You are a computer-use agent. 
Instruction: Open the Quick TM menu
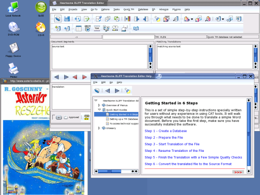129,9
